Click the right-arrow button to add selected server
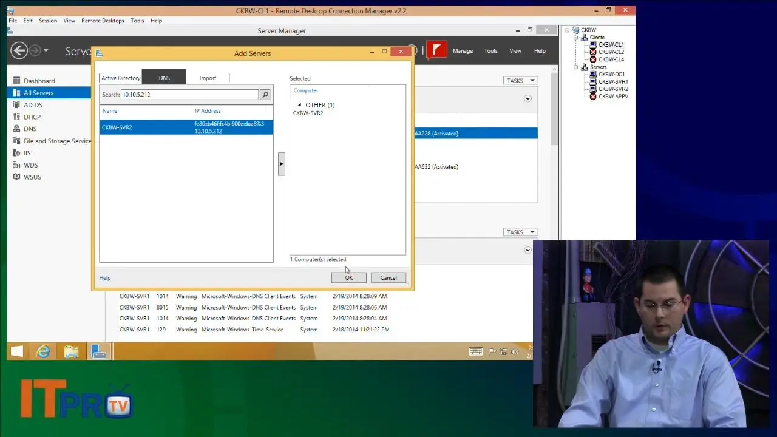 281,164
